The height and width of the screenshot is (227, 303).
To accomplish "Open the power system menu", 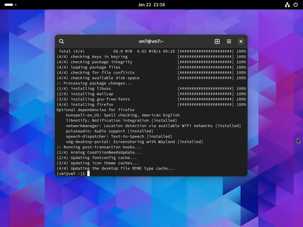I will click(x=296, y=5).
